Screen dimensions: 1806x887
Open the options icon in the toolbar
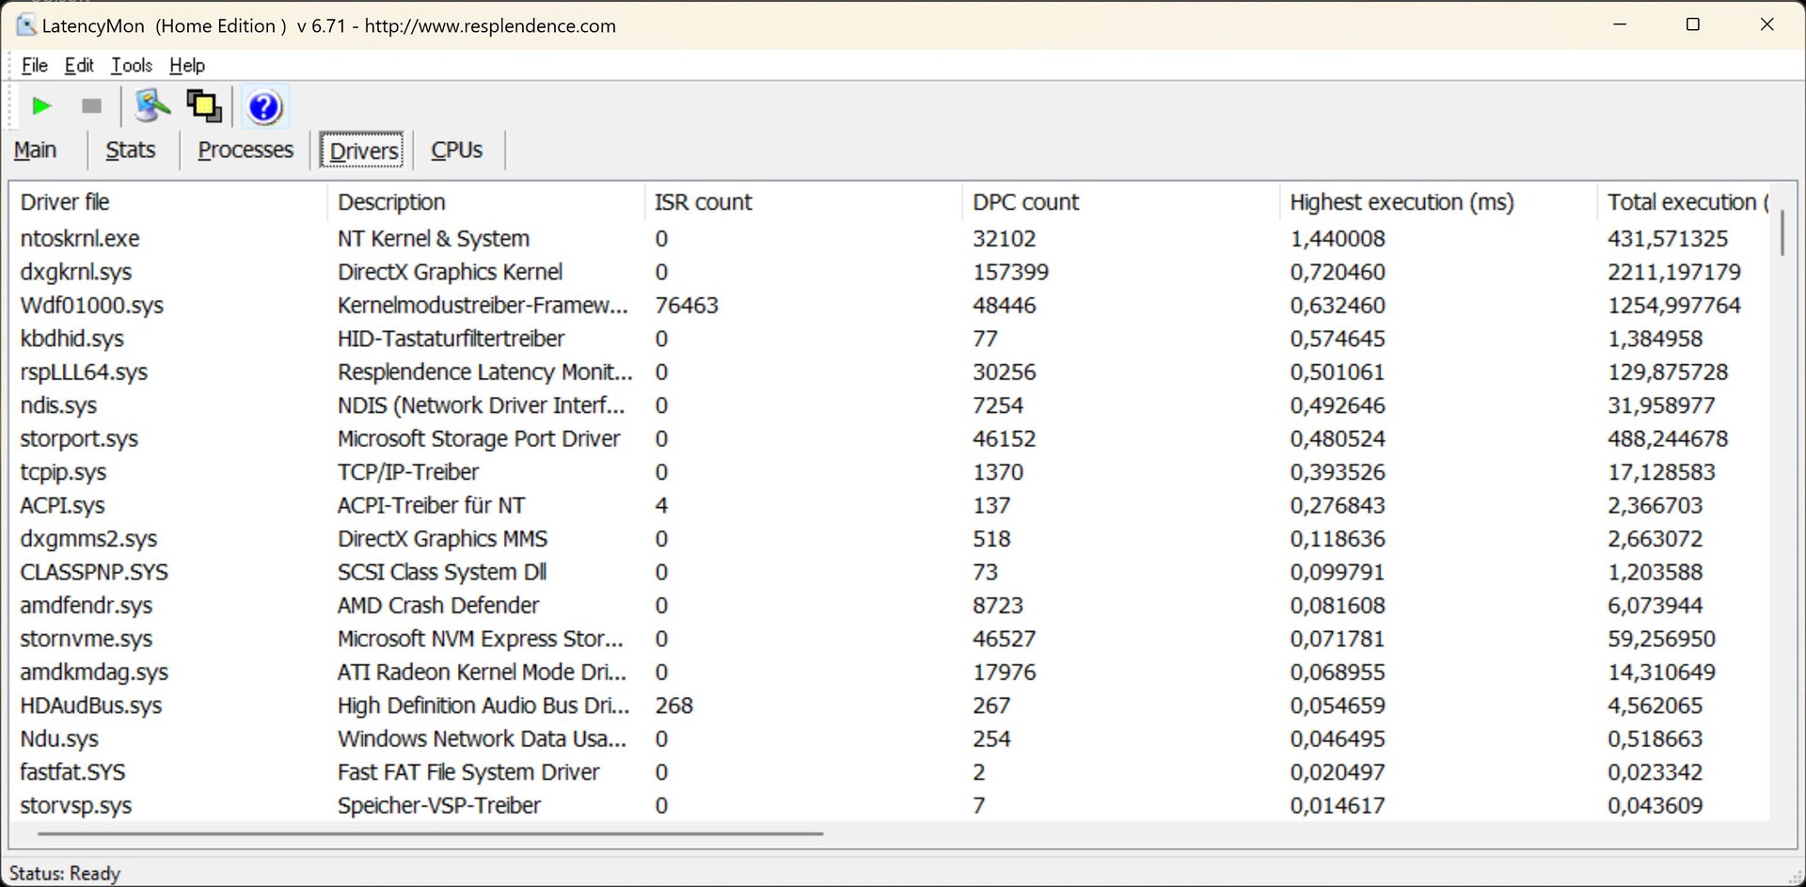(151, 106)
